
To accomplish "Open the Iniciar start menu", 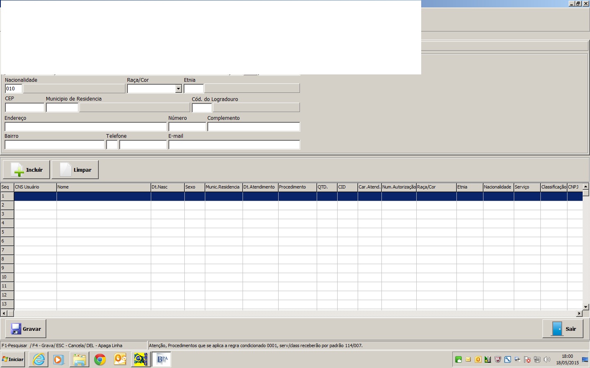I will [x=13, y=359].
